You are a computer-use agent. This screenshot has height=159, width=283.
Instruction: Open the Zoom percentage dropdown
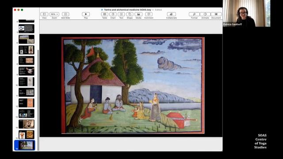[54, 14]
